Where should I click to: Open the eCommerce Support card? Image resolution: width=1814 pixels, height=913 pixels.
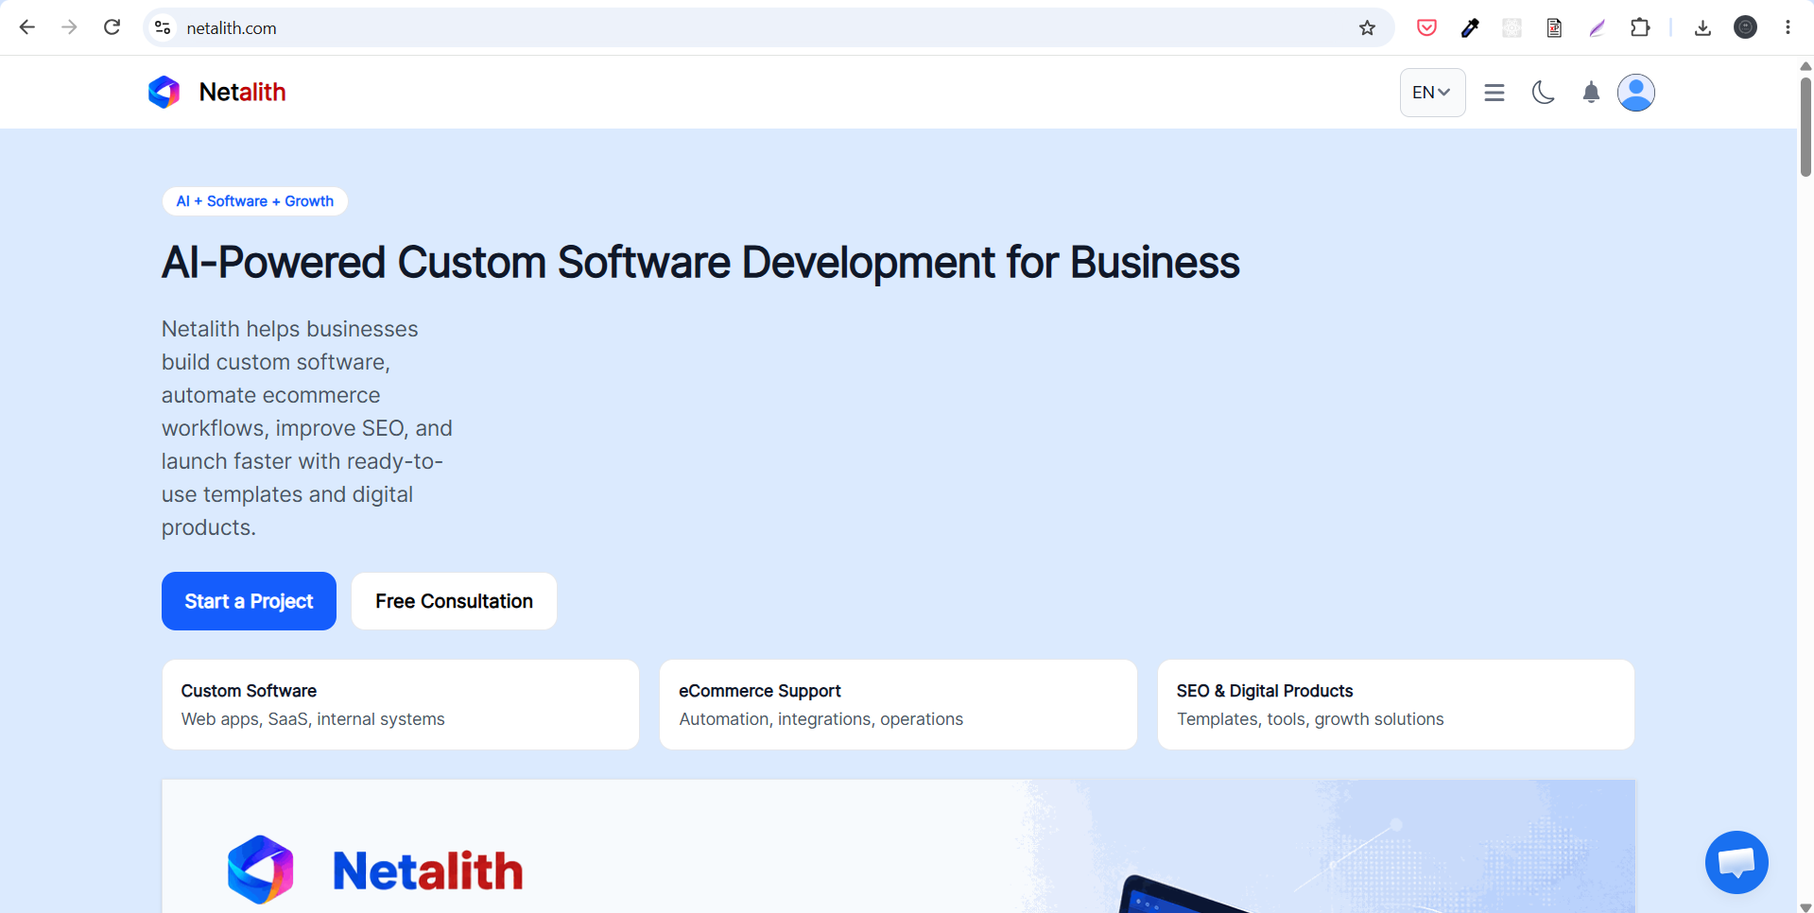tap(898, 705)
